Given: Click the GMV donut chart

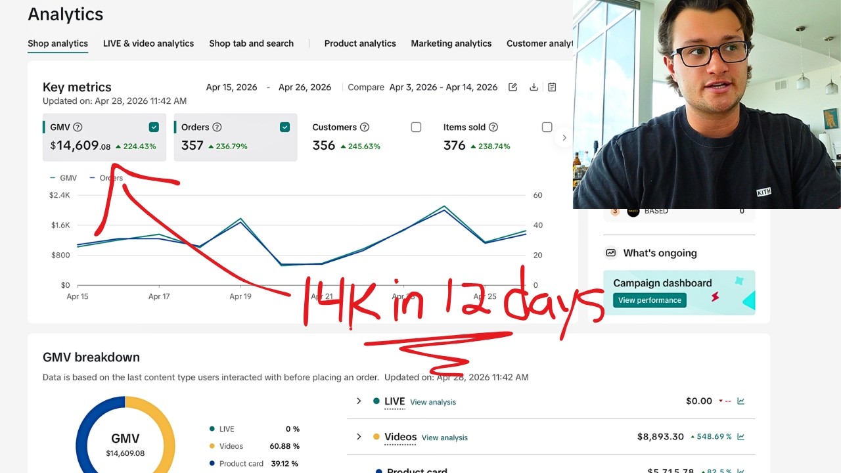Looking at the screenshot, I should point(125,434).
